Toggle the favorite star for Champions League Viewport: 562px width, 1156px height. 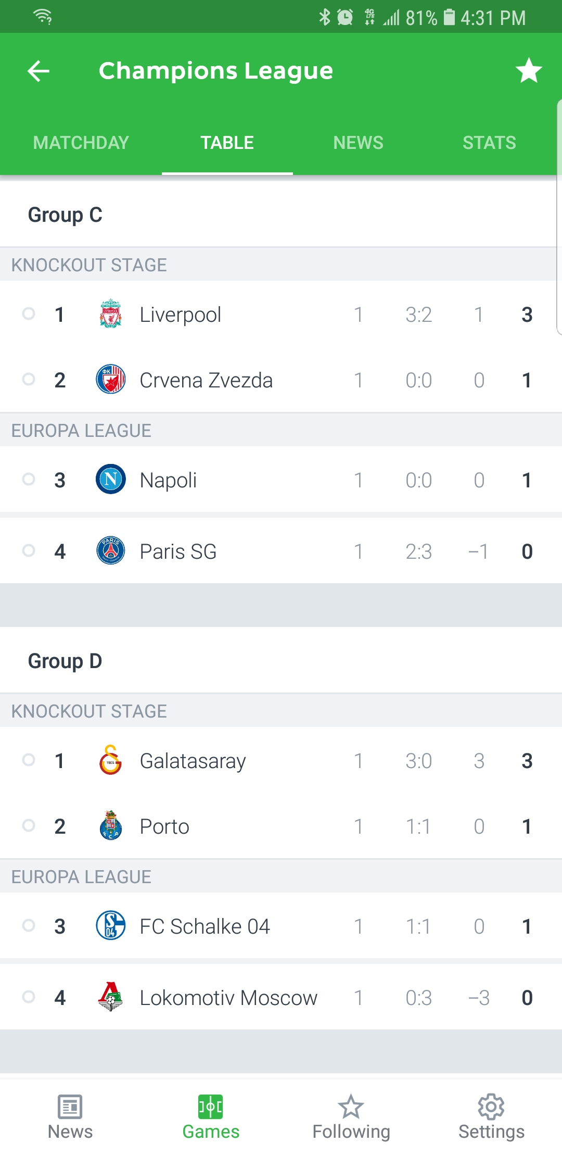pyautogui.click(x=529, y=71)
